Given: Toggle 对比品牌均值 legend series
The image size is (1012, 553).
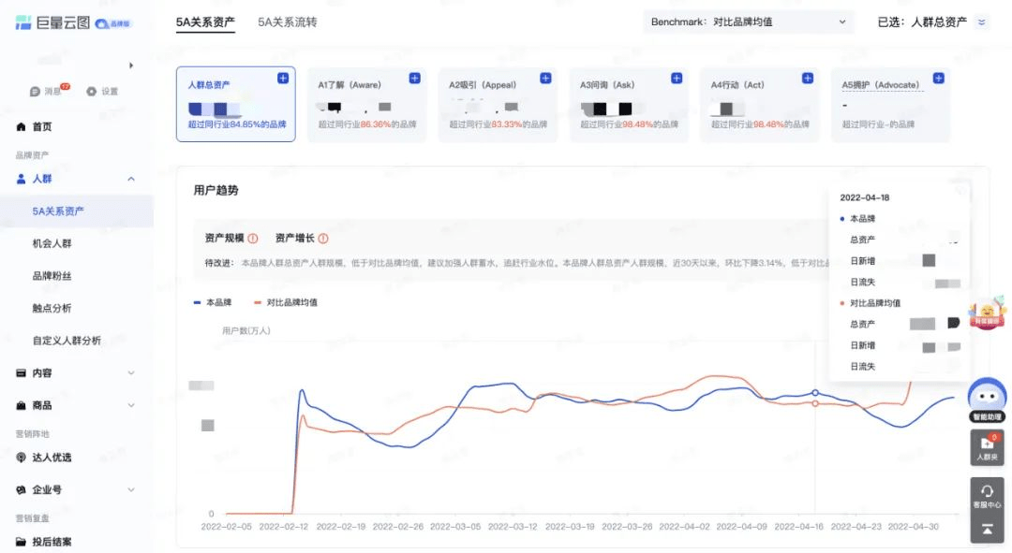Looking at the screenshot, I should pyautogui.click(x=286, y=302).
